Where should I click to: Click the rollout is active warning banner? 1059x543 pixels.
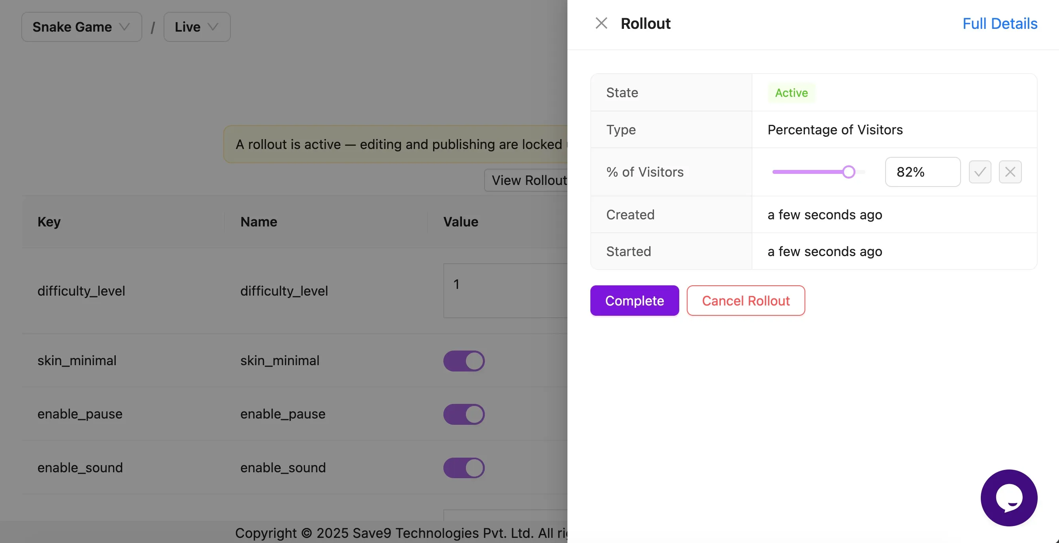(396, 144)
